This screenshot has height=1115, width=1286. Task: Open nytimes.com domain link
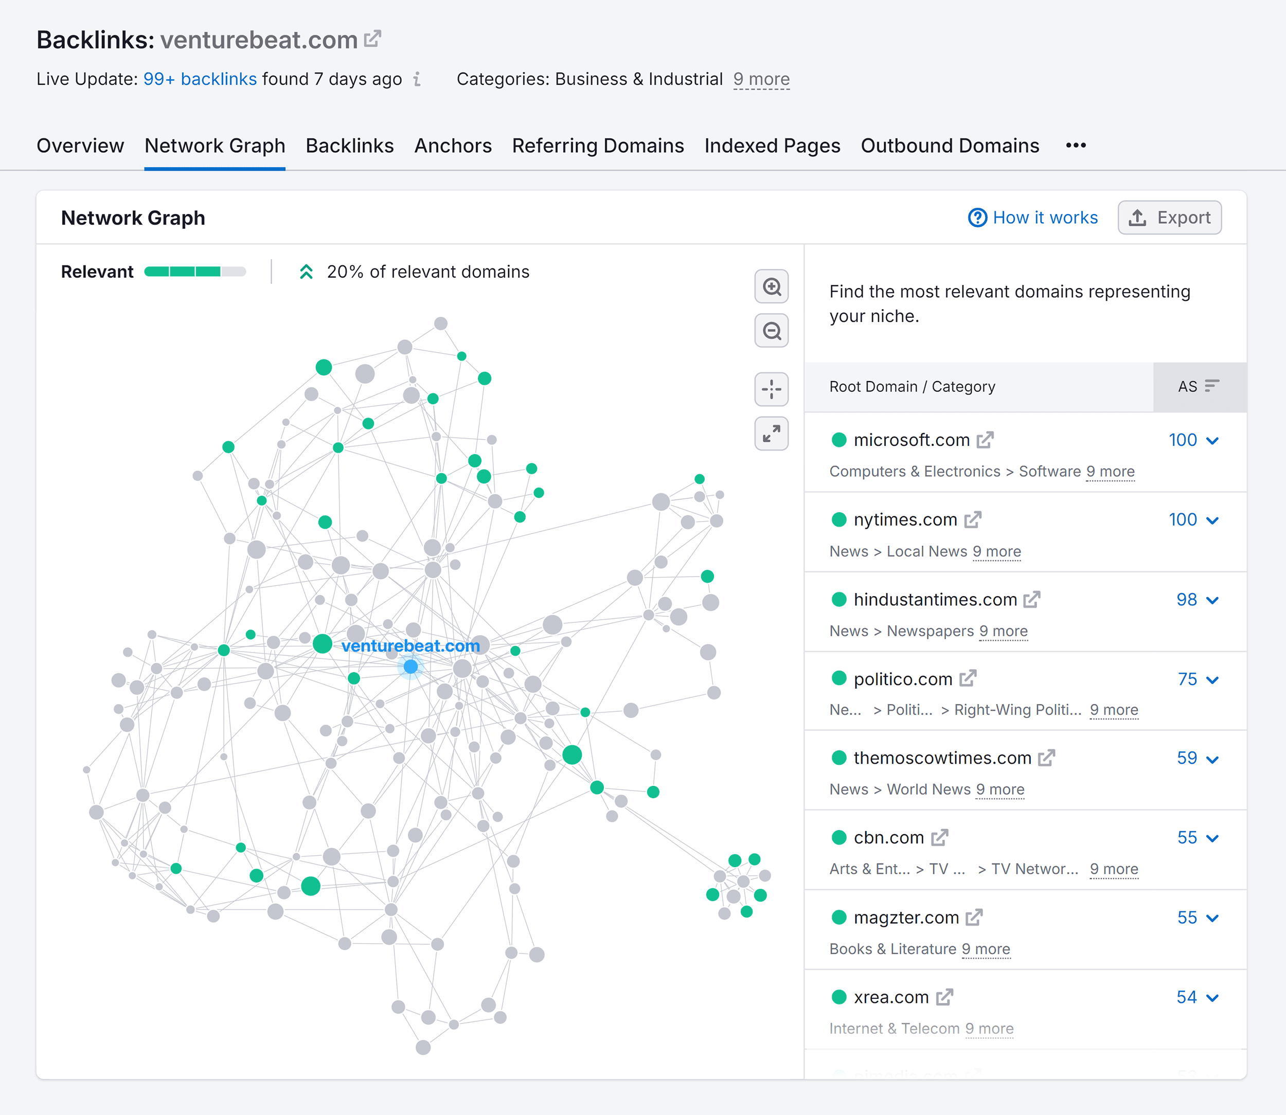(905, 519)
